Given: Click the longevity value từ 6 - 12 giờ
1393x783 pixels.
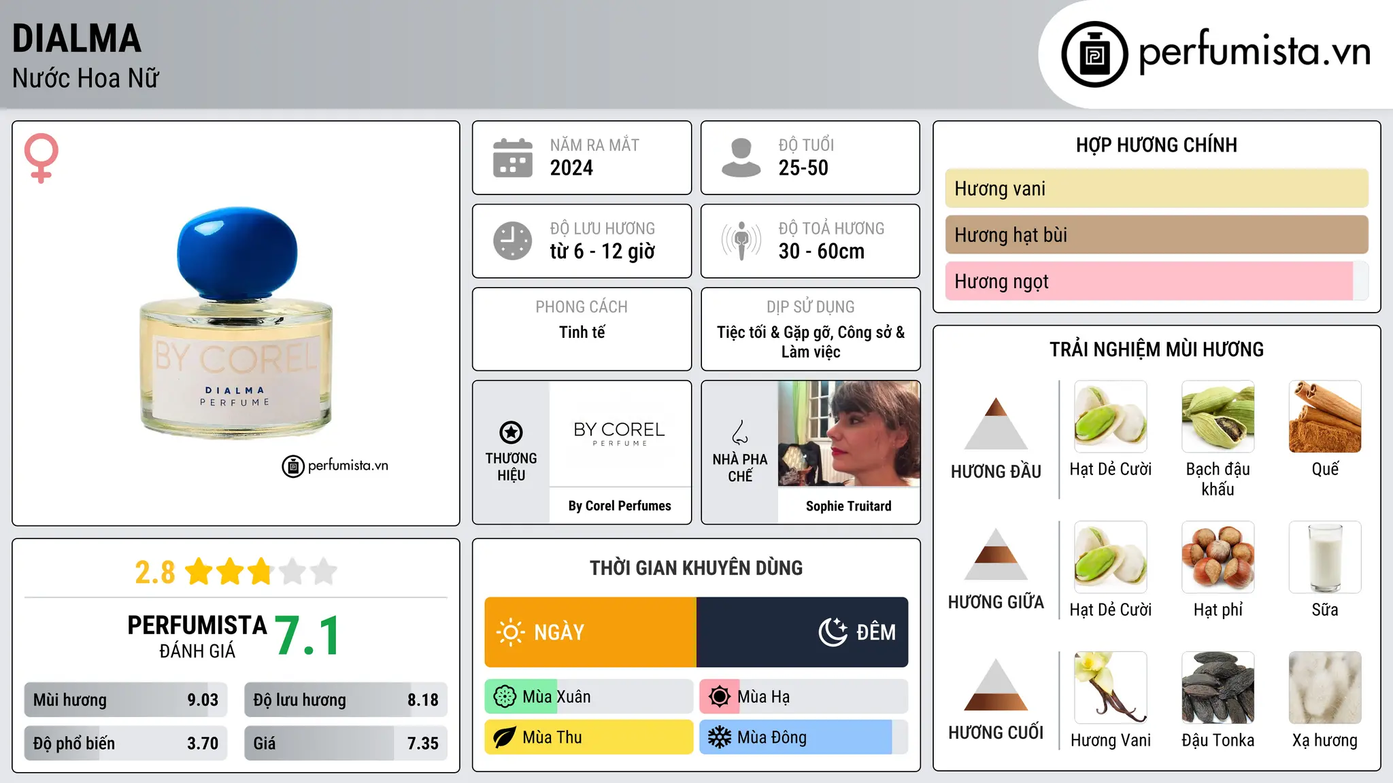Looking at the screenshot, I should (x=603, y=251).
